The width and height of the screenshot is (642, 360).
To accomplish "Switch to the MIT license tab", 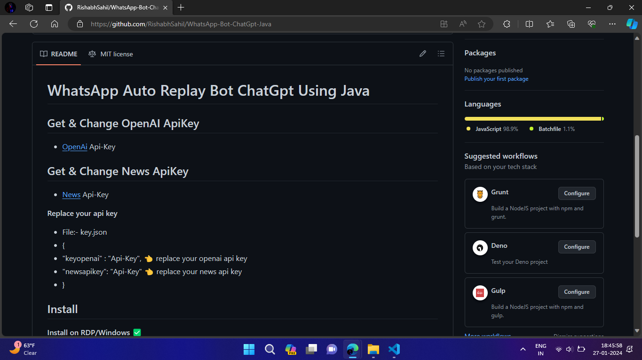I will [111, 54].
